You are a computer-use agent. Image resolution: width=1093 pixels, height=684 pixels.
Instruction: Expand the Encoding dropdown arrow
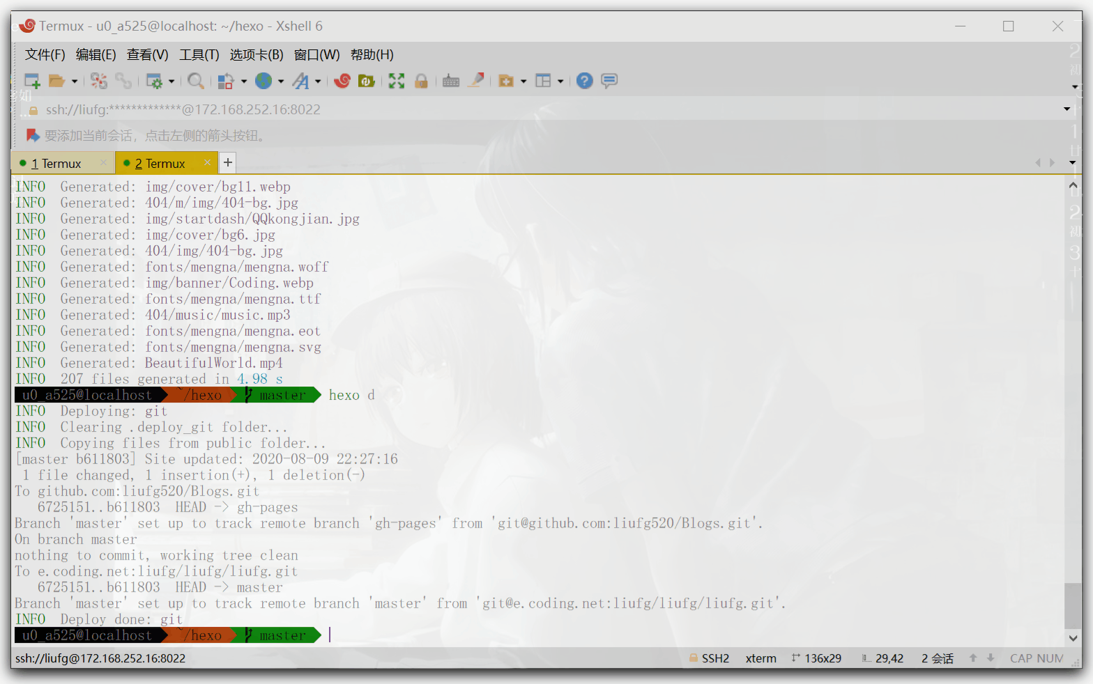pos(281,81)
